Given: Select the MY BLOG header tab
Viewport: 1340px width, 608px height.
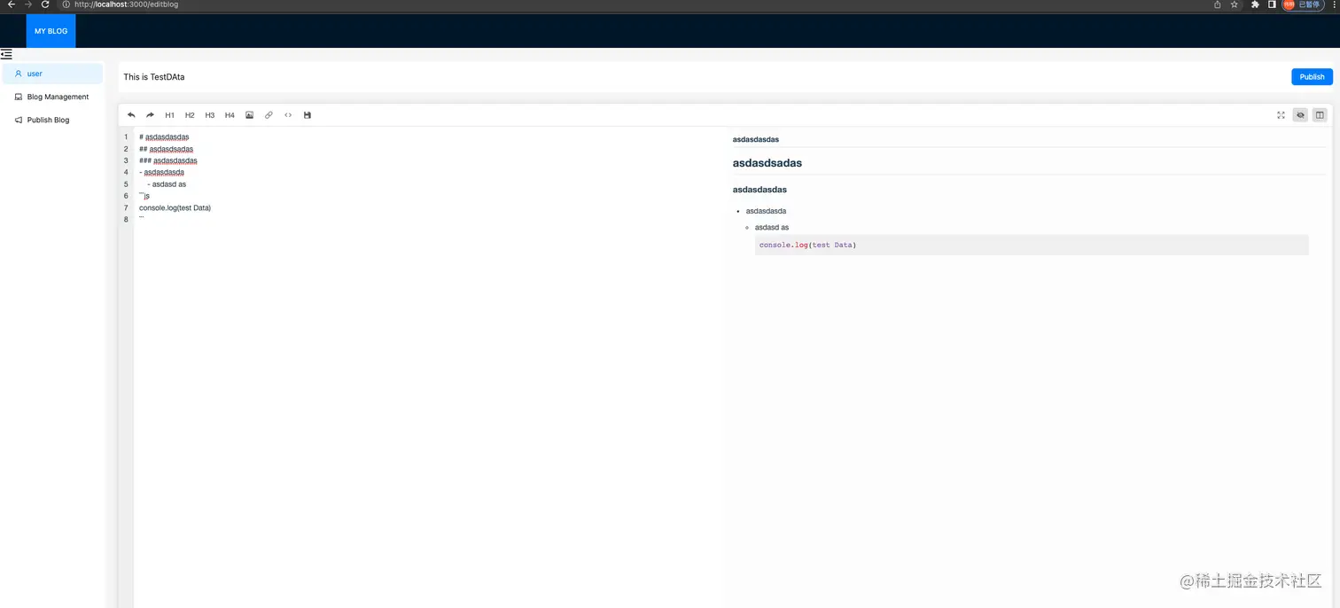Looking at the screenshot, I should [x=51, y=31].
